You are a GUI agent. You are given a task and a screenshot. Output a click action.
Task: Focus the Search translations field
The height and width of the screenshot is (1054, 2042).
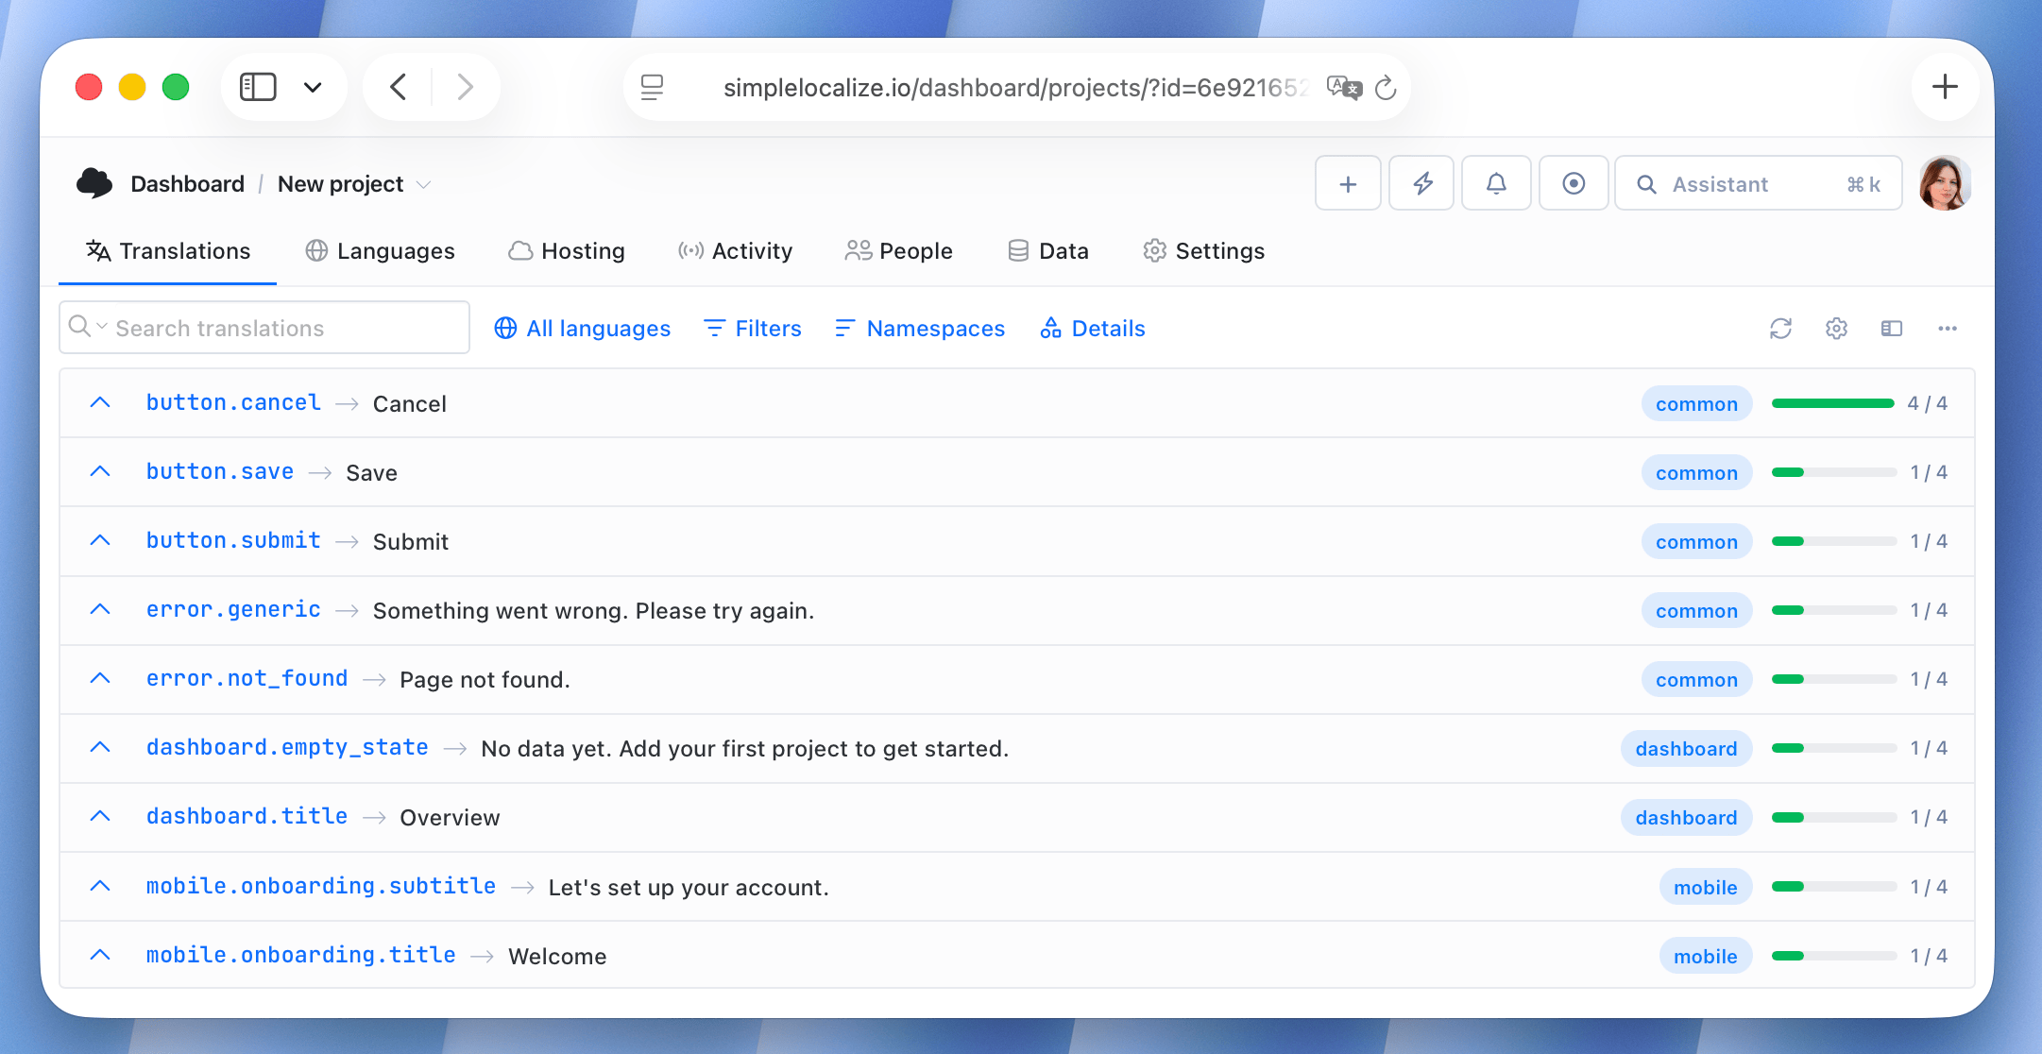pyautogui.click(x=264, y=328)
